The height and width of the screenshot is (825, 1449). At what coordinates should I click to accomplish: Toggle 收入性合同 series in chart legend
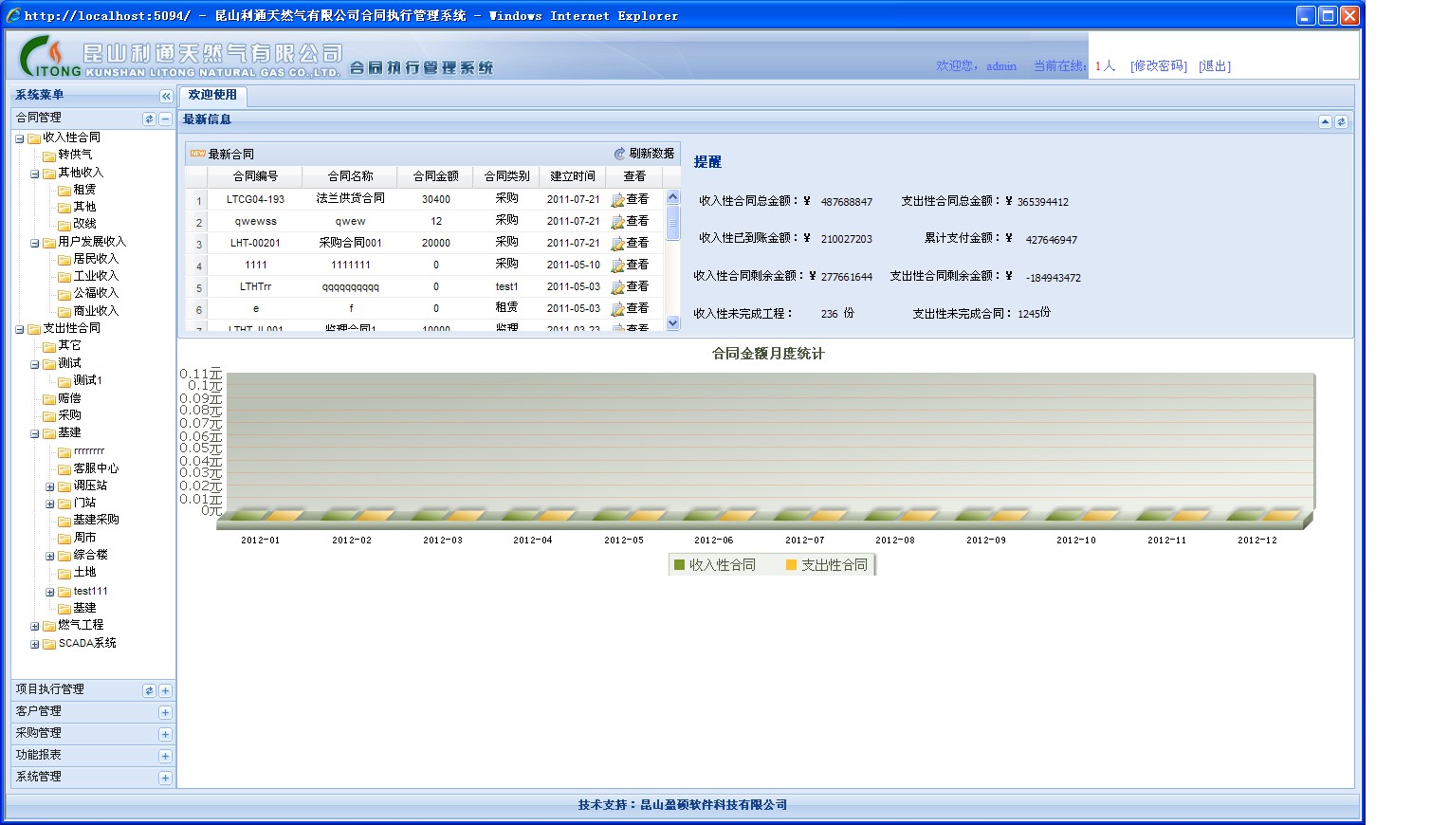[x=714, y=565]
